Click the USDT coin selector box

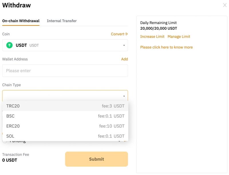click(65, 45)
